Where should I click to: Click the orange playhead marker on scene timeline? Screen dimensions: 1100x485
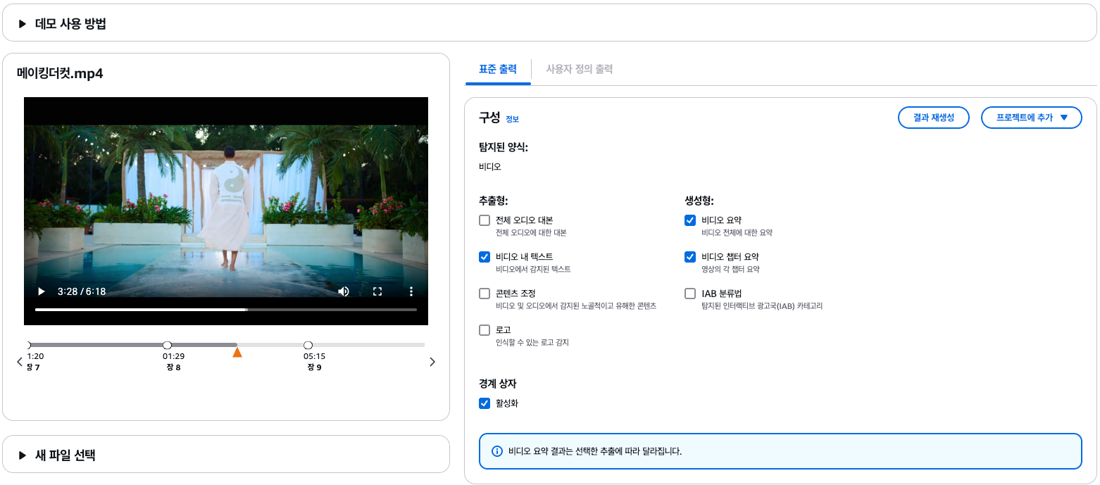237,352
